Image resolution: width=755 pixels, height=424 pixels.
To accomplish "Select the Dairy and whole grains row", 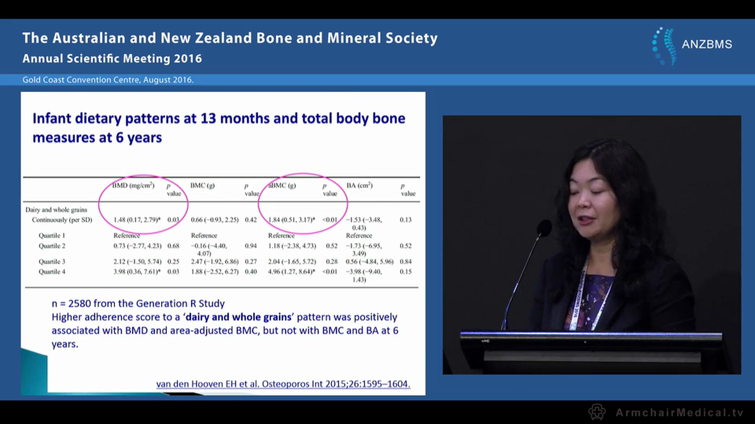I will [56, 210].
